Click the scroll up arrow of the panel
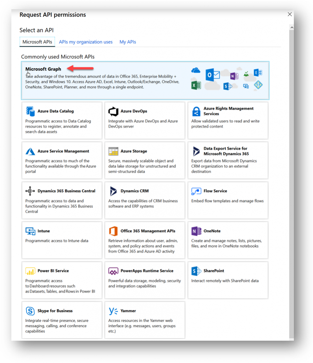This screenshot has height=363, width=313. [x=292, y=28]
